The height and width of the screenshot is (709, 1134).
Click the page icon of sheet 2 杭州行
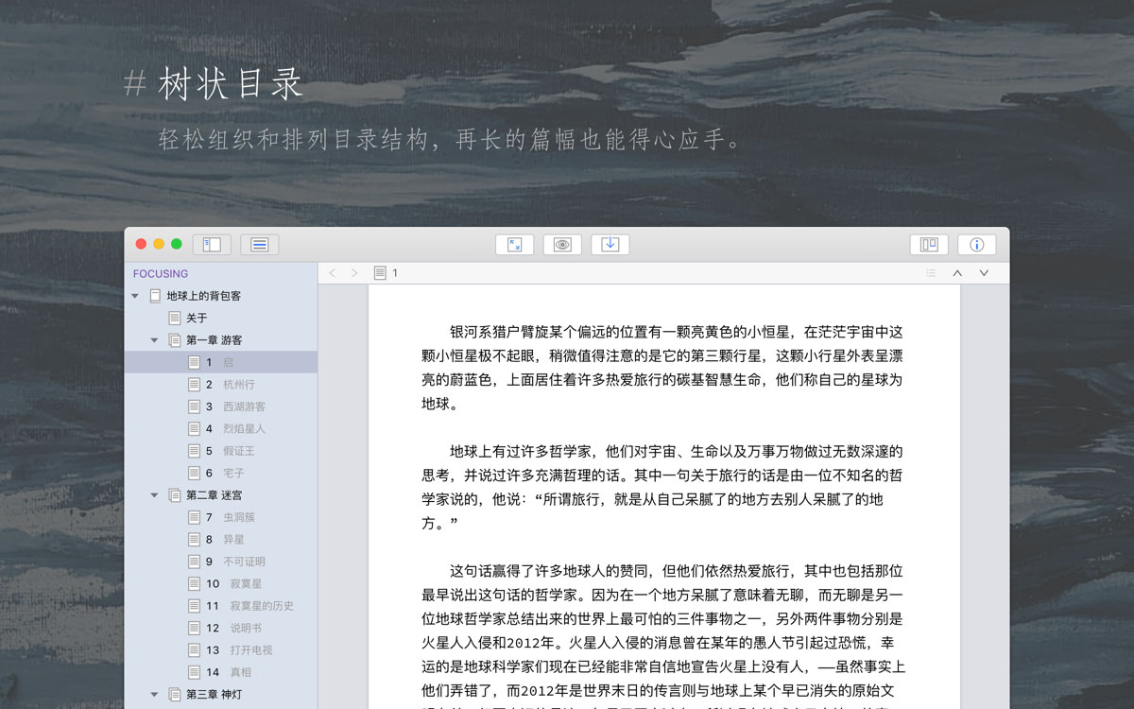pos(194,385)
